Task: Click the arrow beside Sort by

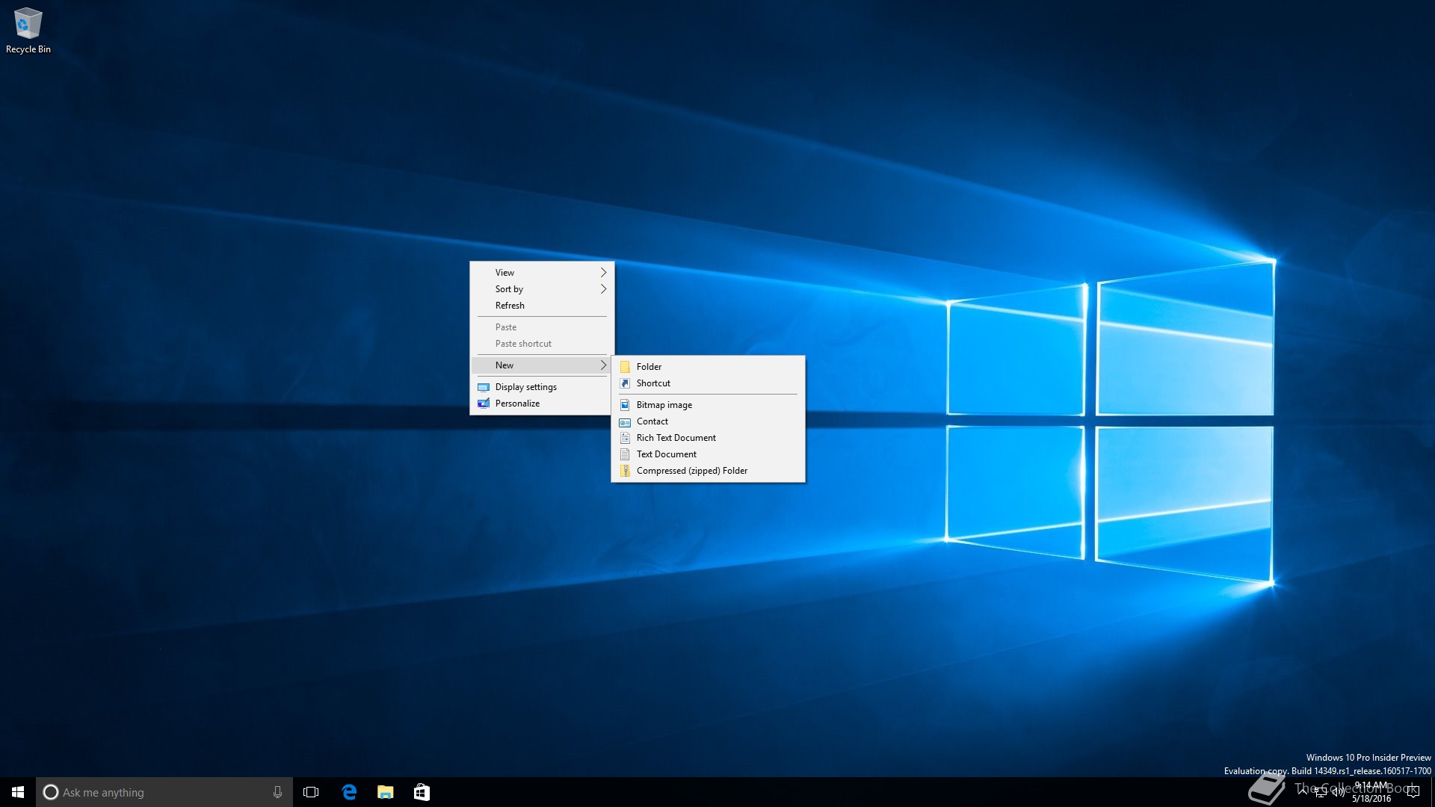Action: pyautogui.click(x=603, y=289)
